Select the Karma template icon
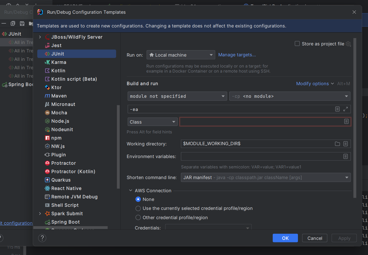The height and width of the screenshot is (255, 368). coord(47,62)
